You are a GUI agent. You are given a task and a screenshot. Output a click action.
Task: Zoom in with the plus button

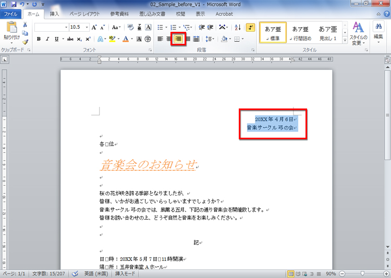(386, 274)
